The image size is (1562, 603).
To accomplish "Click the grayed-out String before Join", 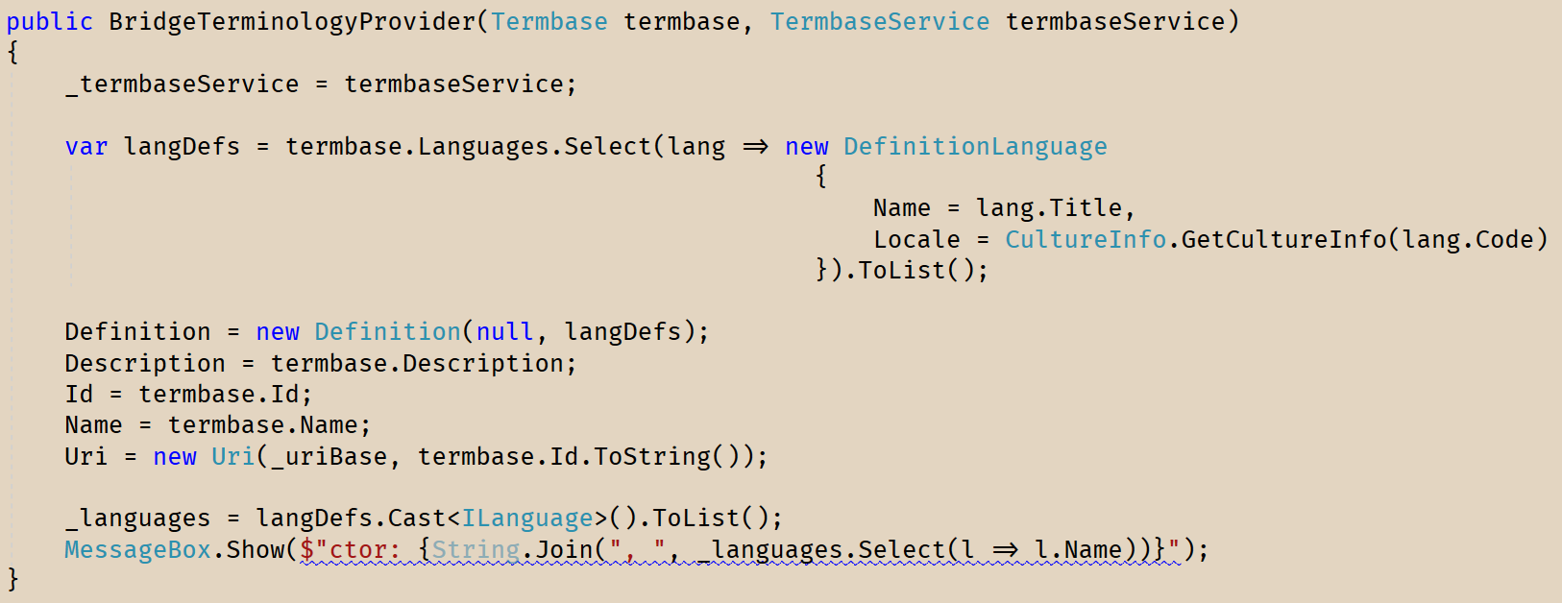I will (x=476, y=550).
